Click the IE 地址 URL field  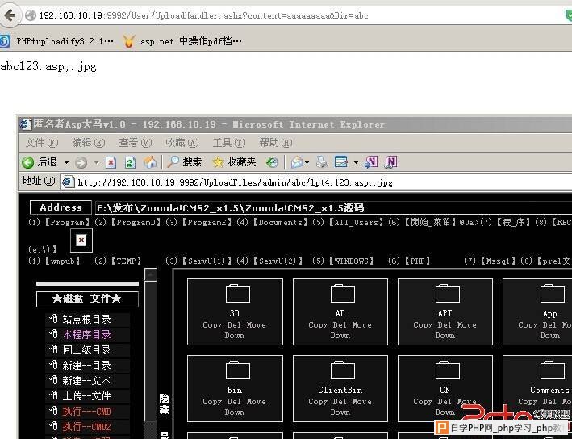[x=316, y=182]
